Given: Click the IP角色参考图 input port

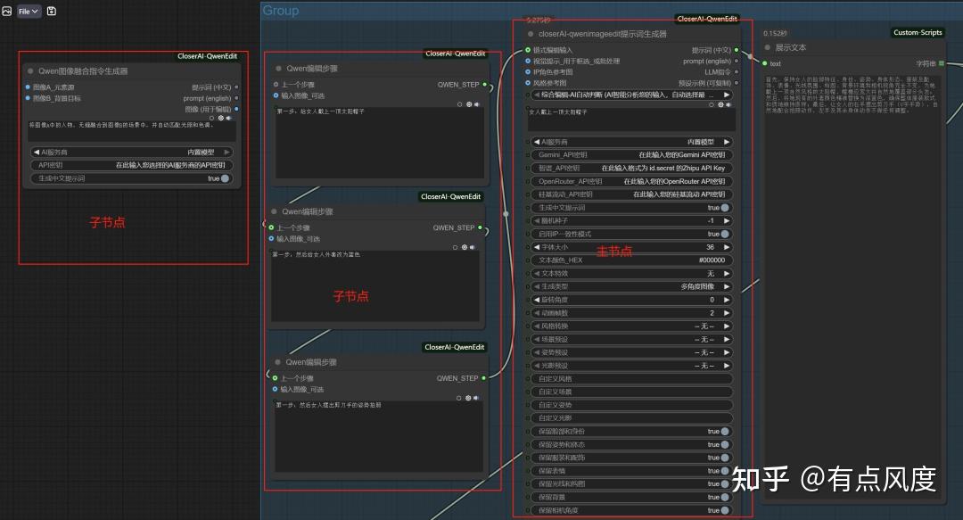Looking at the screenshot, I should click(528, 72).
